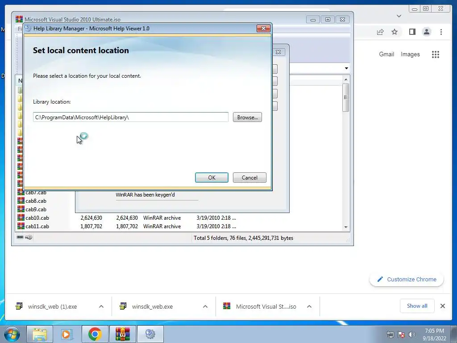The image size is (457, 343).
Task: Close the WinRAR registration dialog behind
Action: click(x=278, y=52)
